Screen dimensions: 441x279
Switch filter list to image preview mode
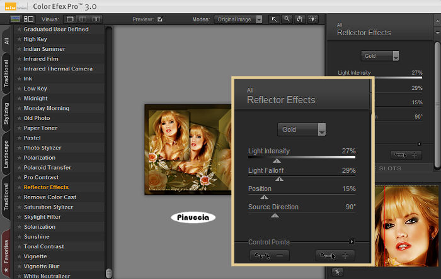click(15, 19)
